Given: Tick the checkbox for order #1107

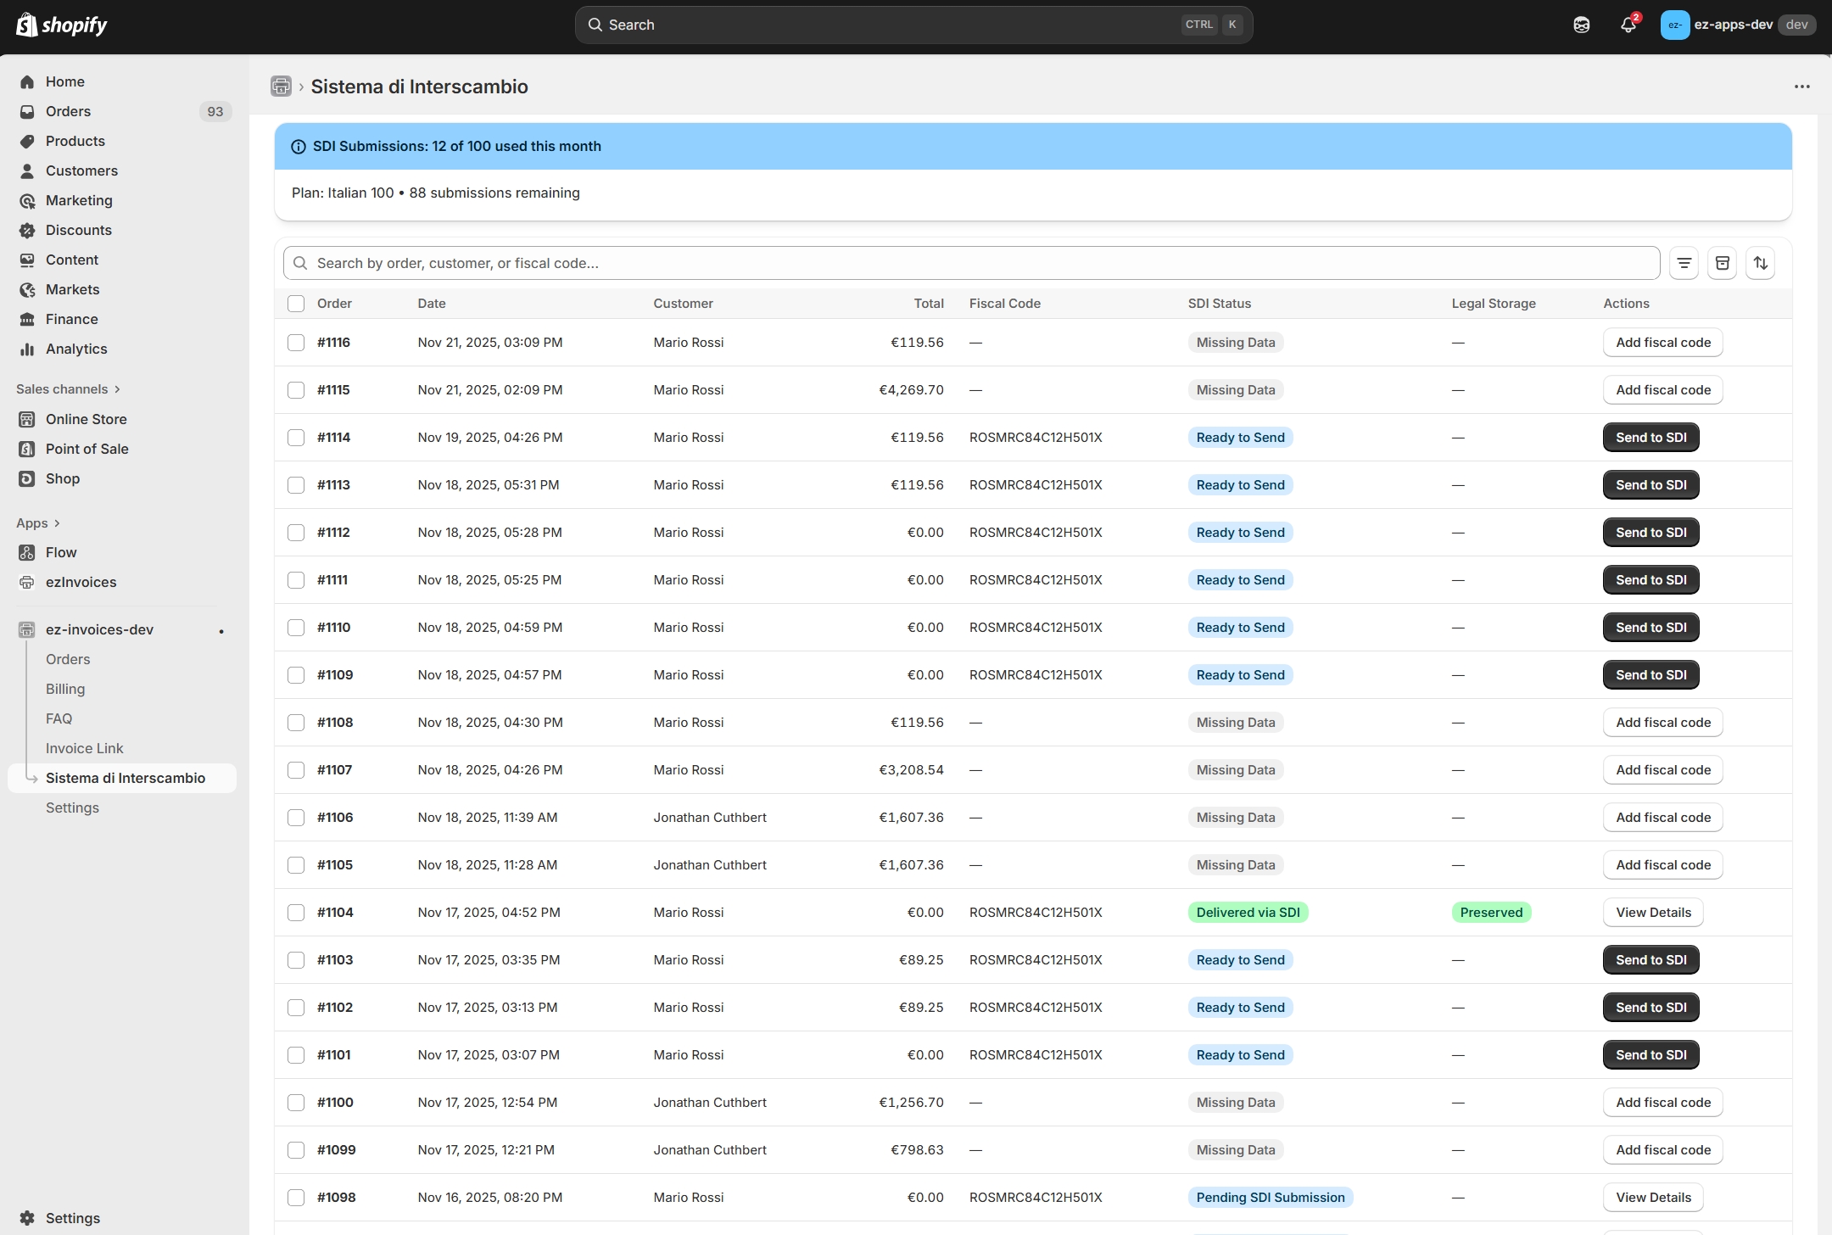Looking at the screenshot, I should (x=296, y=770).
